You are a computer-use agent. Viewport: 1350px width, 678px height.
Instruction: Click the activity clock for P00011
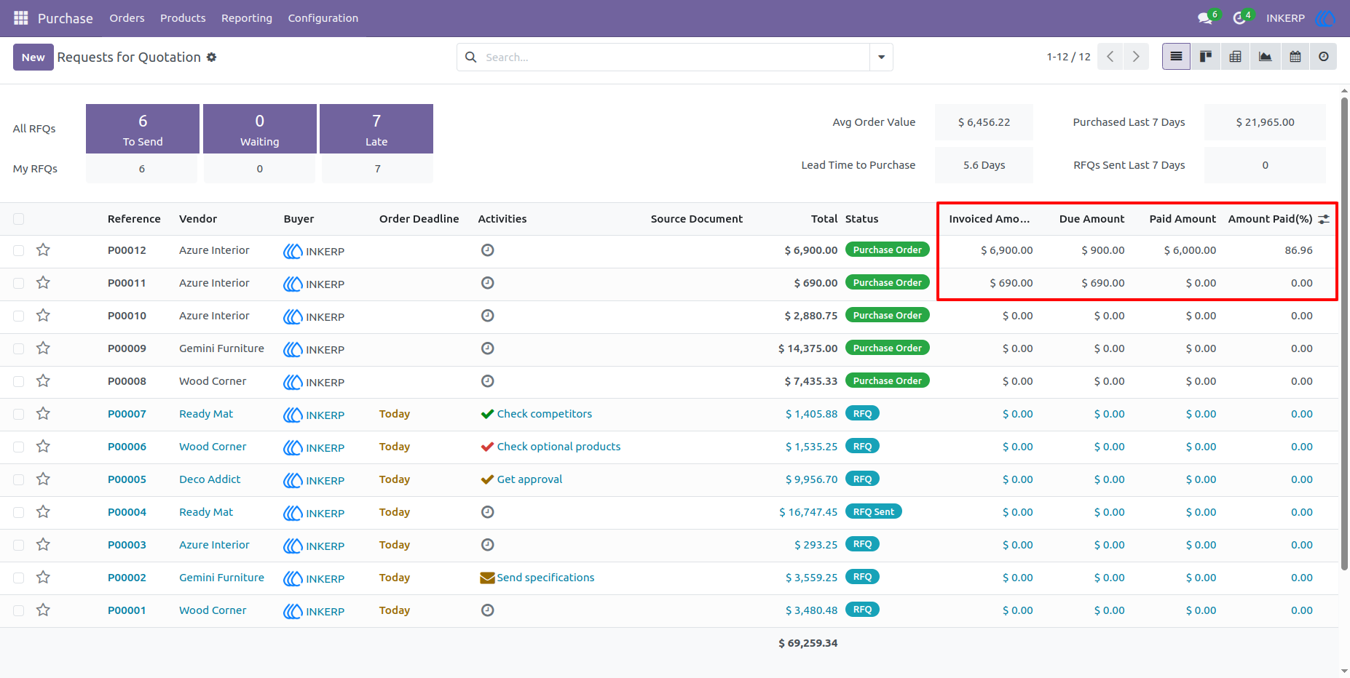488,283
